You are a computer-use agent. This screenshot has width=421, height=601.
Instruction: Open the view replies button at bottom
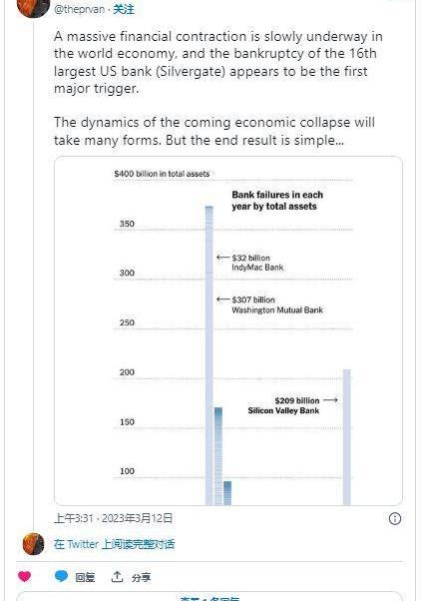(210, 597)
